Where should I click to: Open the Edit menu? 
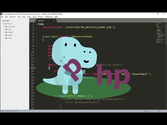6,17
